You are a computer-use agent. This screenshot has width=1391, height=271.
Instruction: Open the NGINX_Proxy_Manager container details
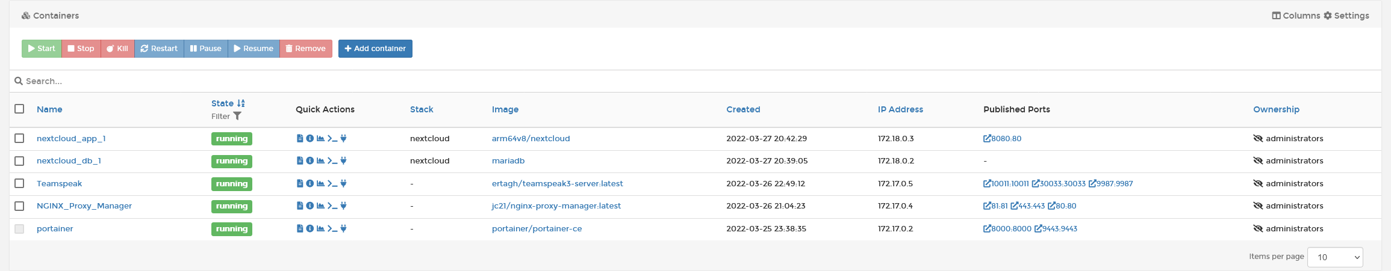tap(84, 206)
